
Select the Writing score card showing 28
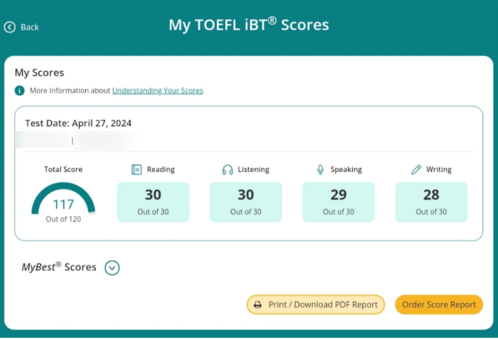point(431,202)
